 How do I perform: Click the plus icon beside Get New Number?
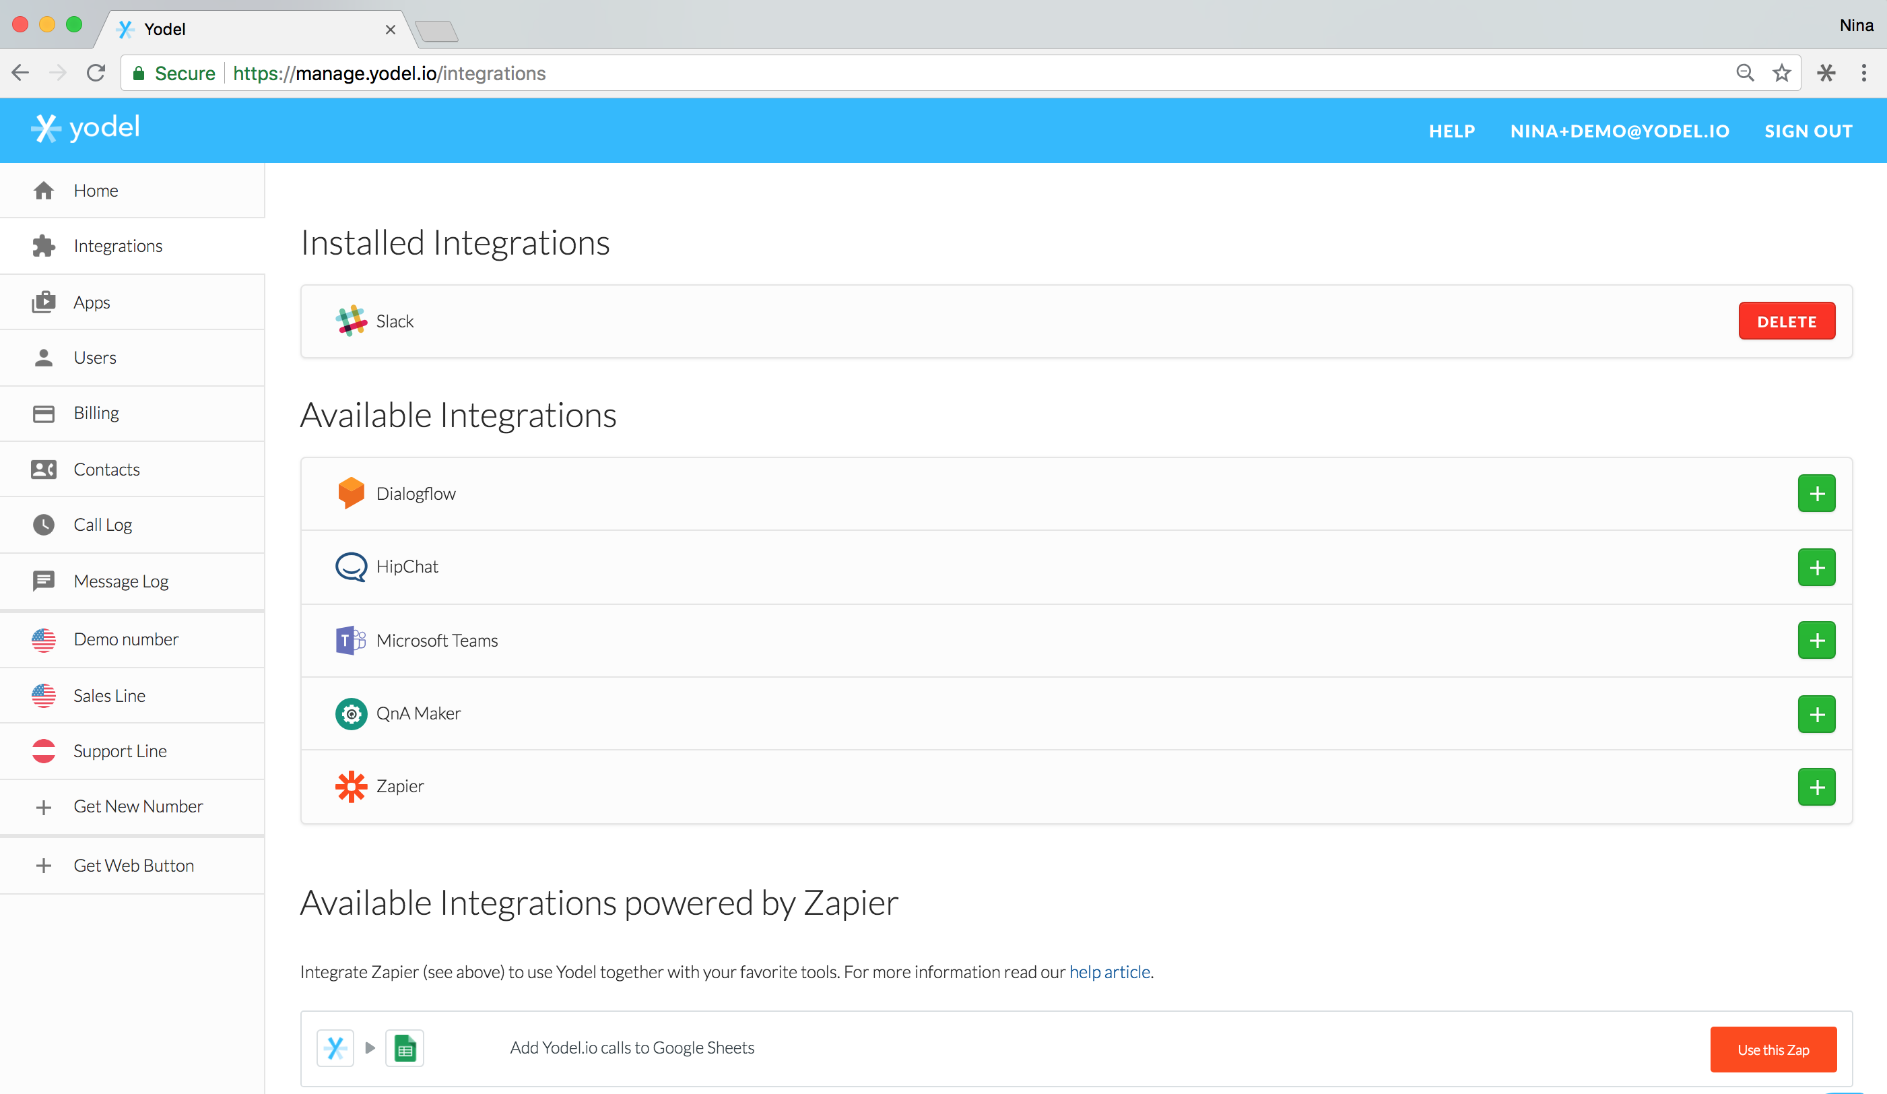point(43,807)
